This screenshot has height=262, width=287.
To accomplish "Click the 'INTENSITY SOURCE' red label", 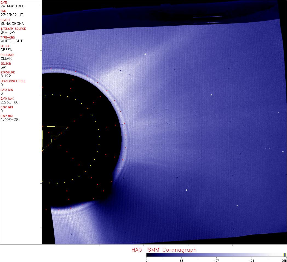I will (13, 29).
